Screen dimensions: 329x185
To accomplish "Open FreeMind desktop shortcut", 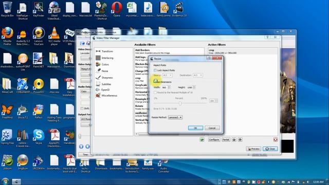I will [7, 111].
